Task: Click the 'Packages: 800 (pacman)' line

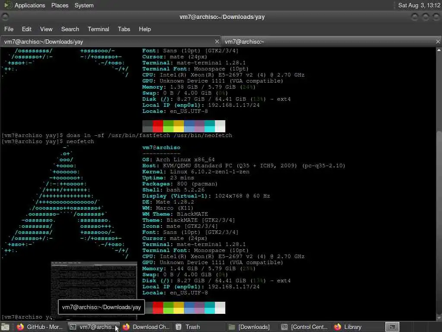Action: [x=180, y=184]
